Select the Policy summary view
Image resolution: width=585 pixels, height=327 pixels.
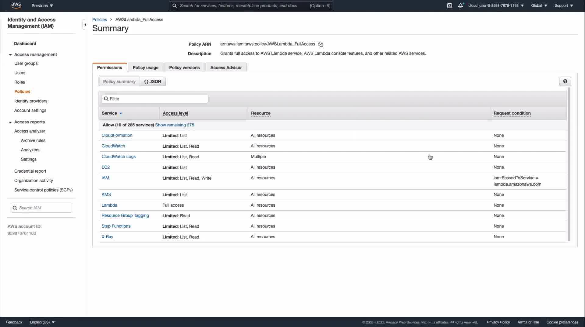[119, 81]
